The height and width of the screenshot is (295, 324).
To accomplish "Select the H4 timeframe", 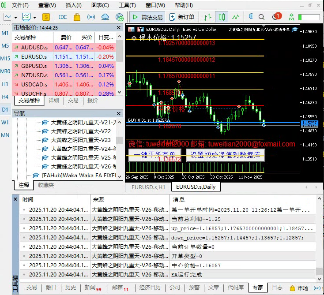I will pyautogui.click(x=5, y=97).
